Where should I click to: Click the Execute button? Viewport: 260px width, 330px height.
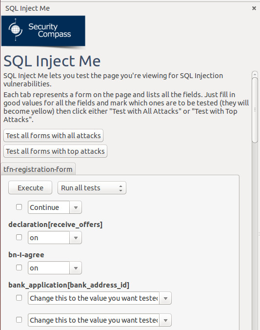coord(30,188)
